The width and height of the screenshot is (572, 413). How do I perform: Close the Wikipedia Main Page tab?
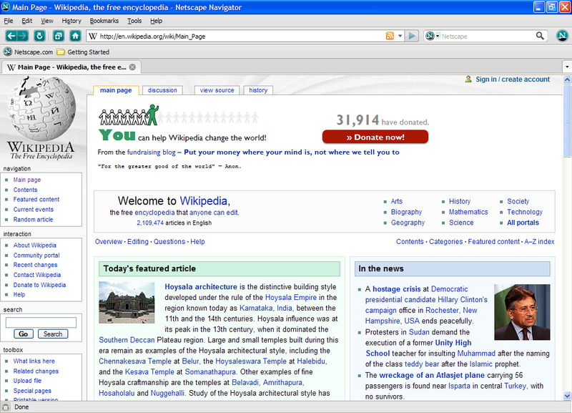(x=132, y=67)
